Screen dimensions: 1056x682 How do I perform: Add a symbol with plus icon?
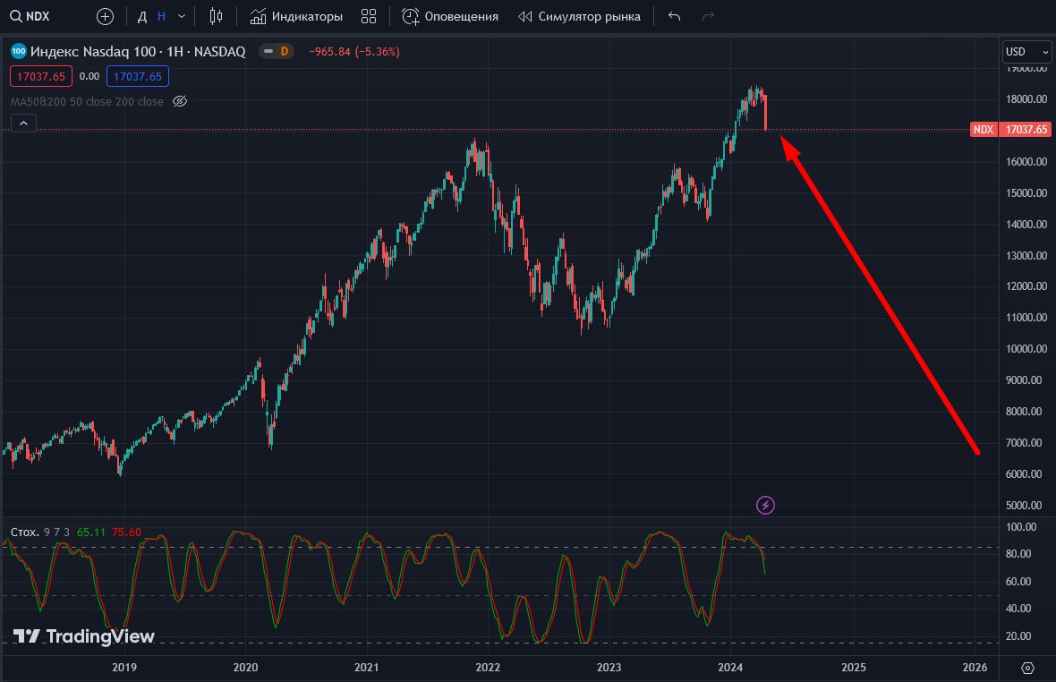tap(105, 16)
